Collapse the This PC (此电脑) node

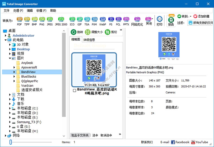[6, 40]
